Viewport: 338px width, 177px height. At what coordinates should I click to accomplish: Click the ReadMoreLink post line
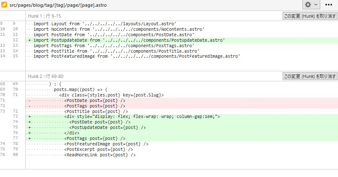(x=100, y=155)
